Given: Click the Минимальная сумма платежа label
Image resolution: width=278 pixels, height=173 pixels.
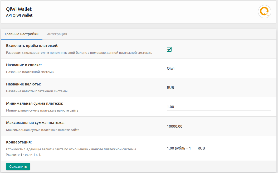Looking at the screenshot, I should (35, 103).
